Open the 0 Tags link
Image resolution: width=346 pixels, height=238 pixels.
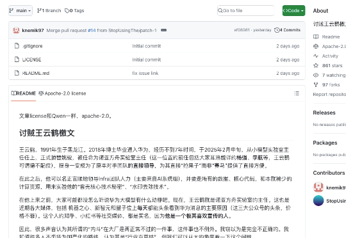[74, 11]
